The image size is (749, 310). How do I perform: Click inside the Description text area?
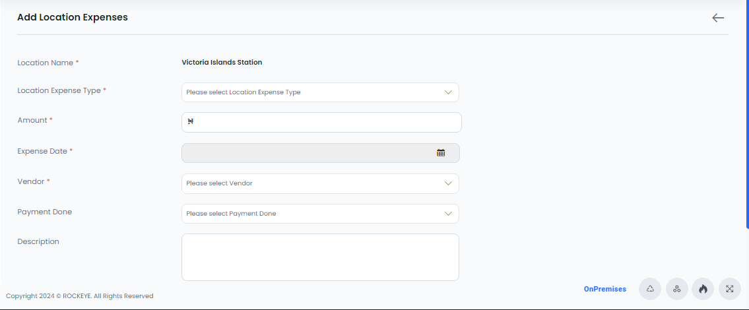[320, 257]
